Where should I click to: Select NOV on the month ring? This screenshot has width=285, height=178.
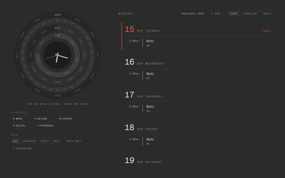(81, 42)
